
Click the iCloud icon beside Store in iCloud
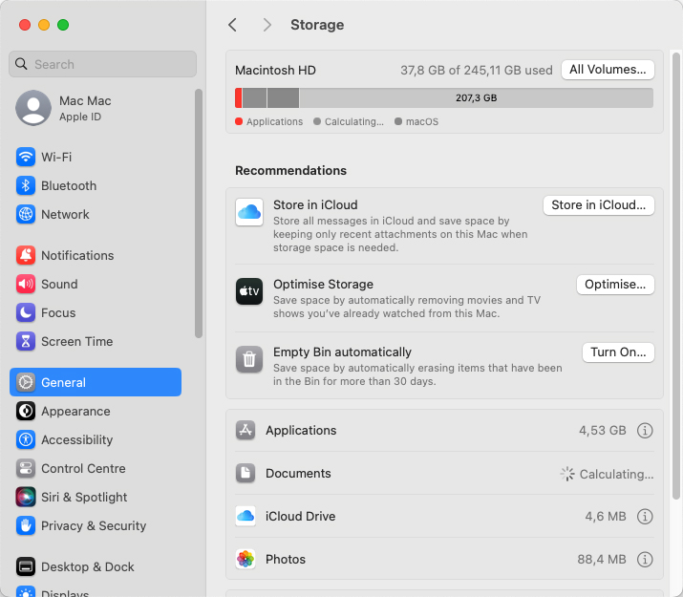pos(249,212)
